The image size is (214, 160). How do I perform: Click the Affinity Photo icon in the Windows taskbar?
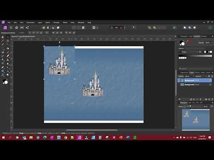[x=79, y=137]
